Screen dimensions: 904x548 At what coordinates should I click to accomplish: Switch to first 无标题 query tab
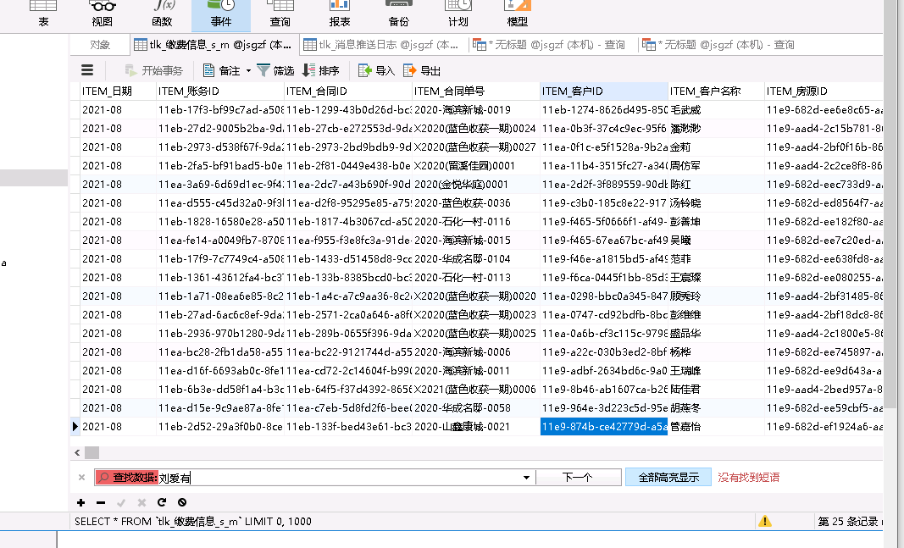tap(549, 44)
